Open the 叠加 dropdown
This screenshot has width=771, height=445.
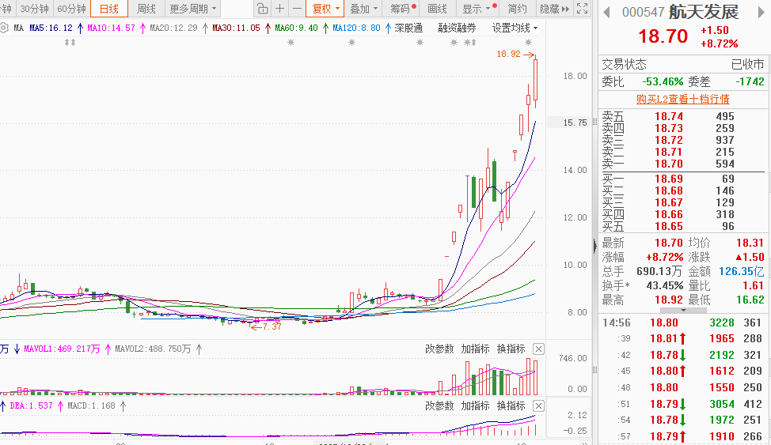363,9
